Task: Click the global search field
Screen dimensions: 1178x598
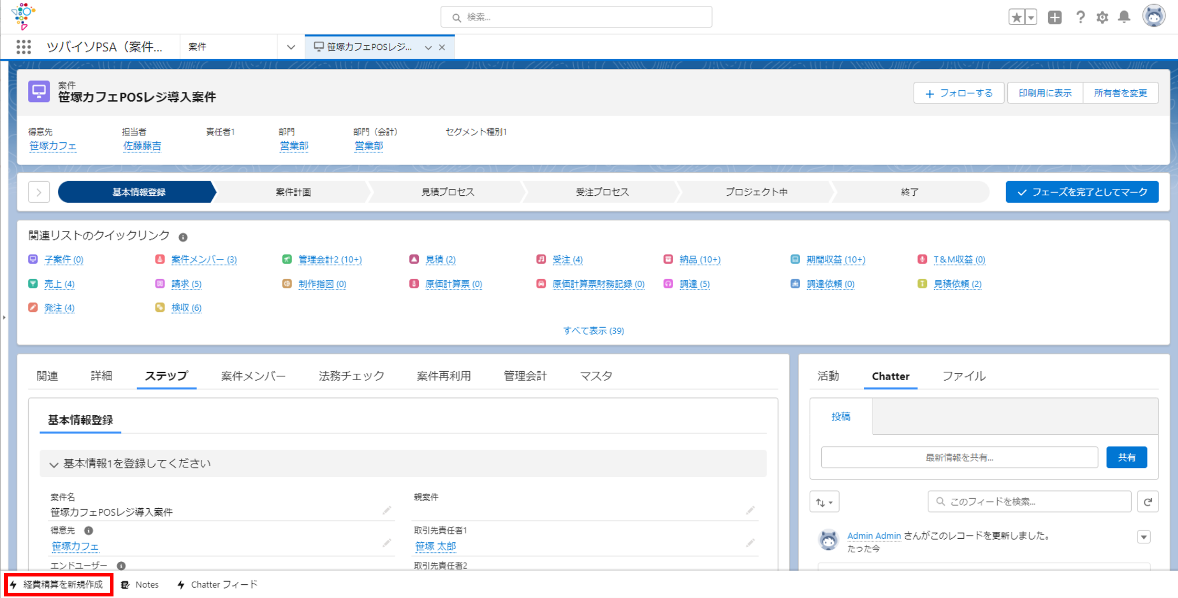Action: [x=576, y=17]
